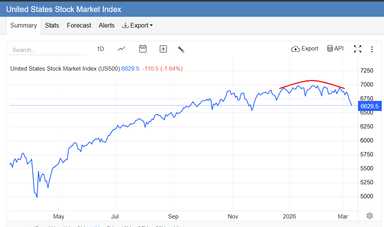Screen dimensions: 384x227
Task: Click the 5000 price axis label
Action: click(x=367, y=196)
